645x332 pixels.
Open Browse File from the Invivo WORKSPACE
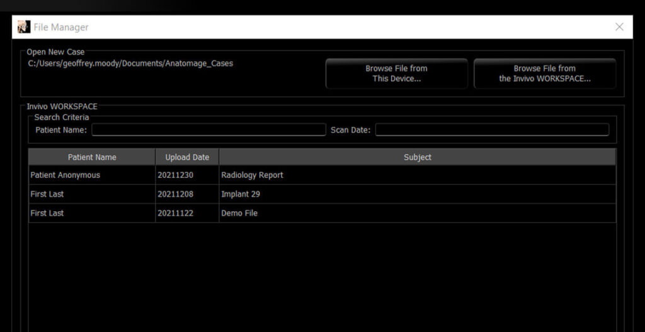pos(544,74)
